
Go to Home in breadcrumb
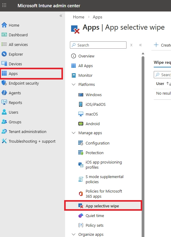coord(79,17)
